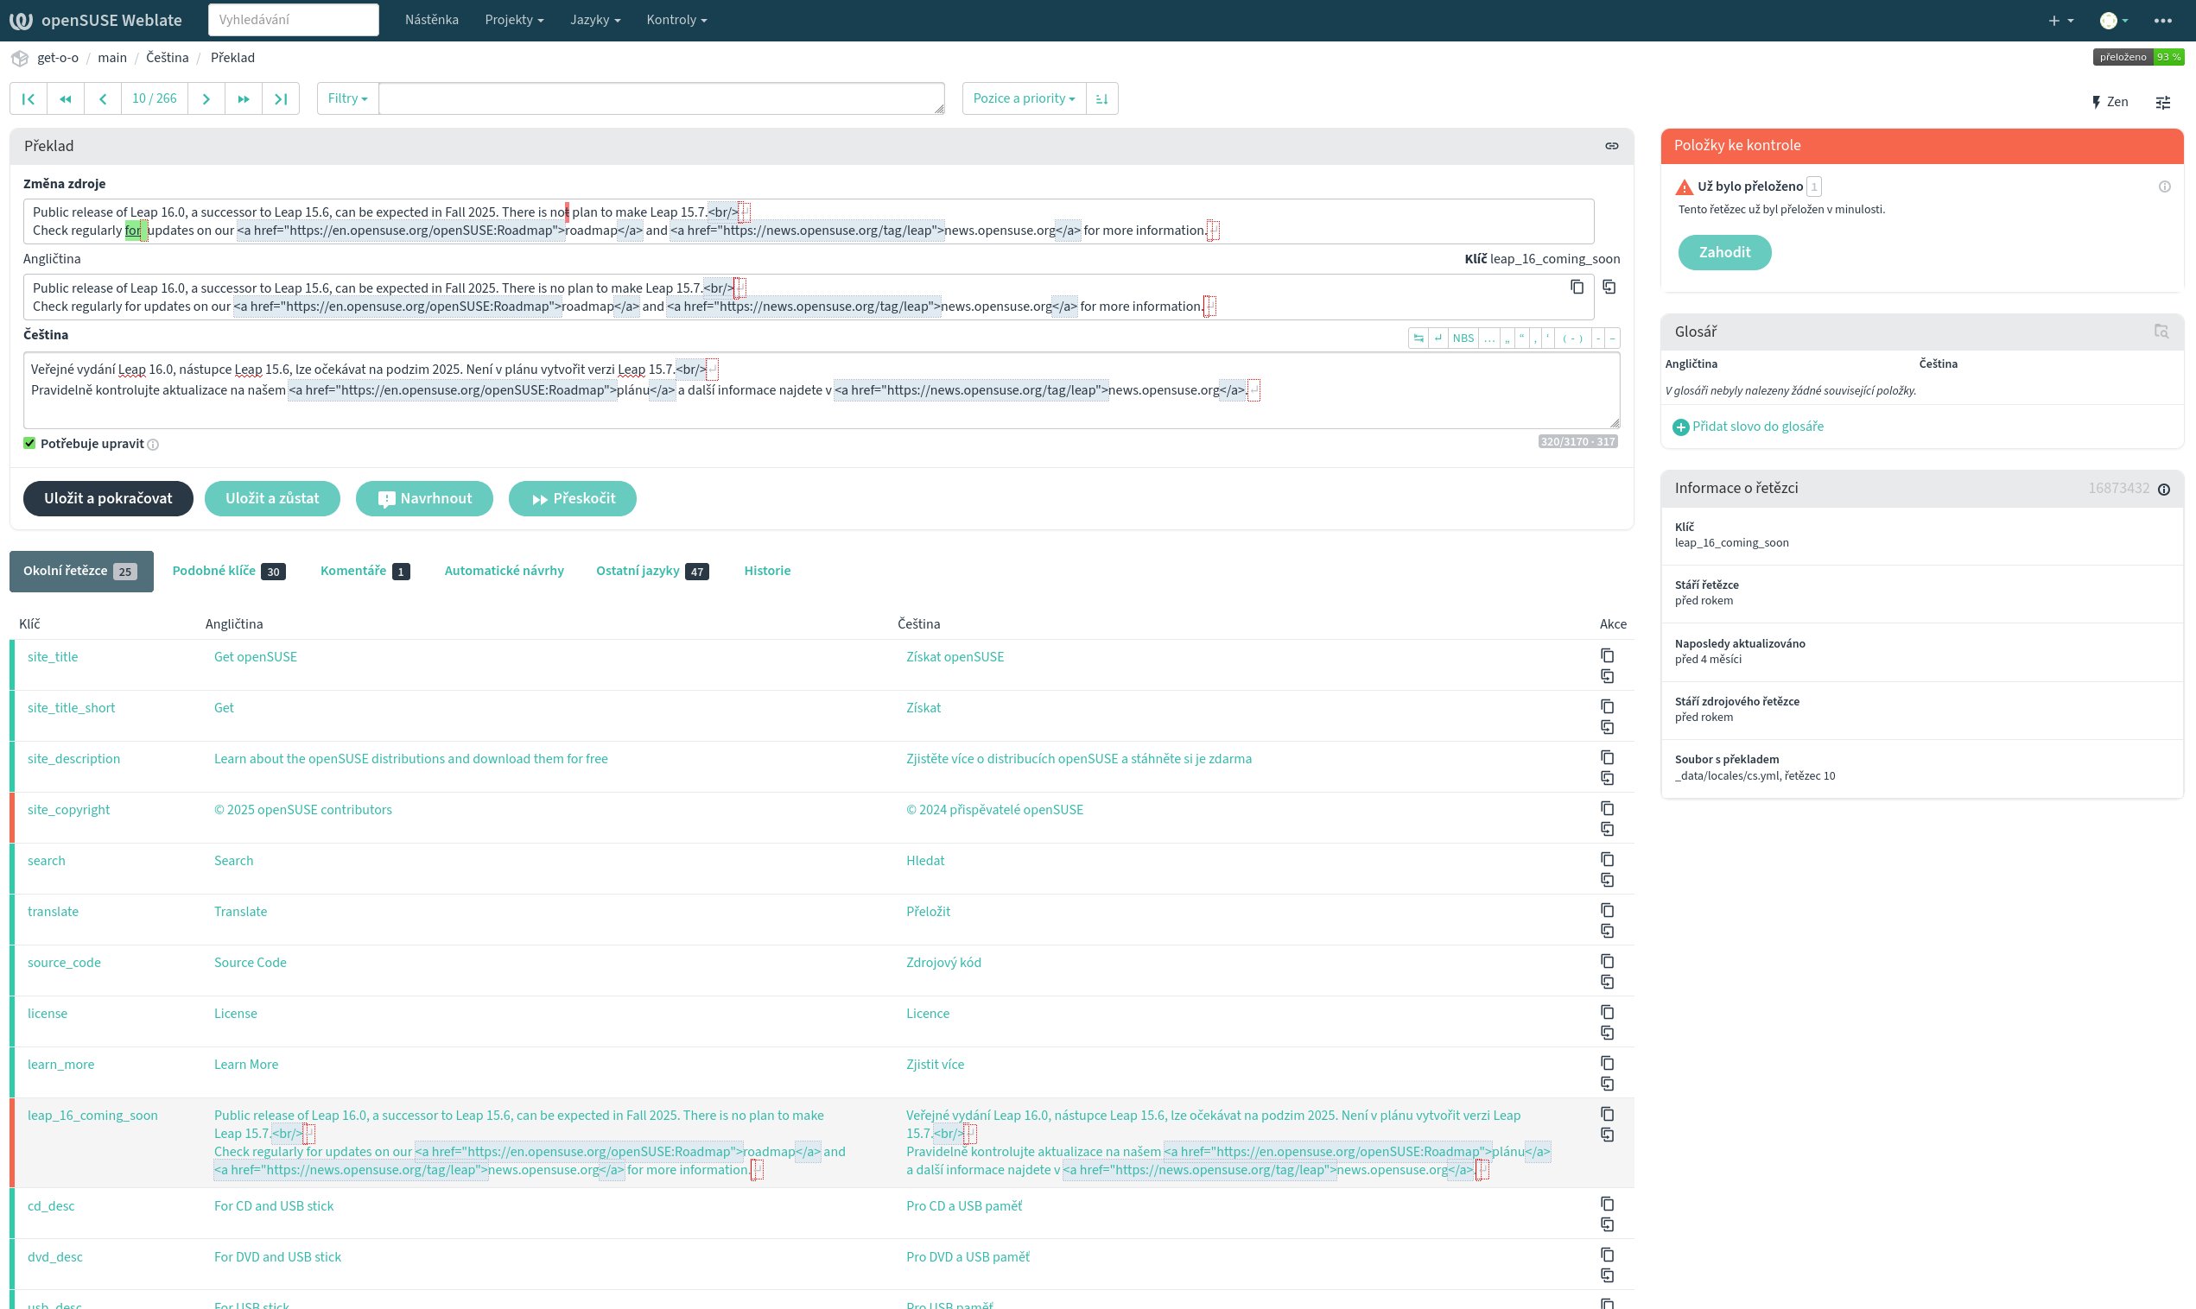The height and width of the screenshot is (1309, 2196).
Task: Click the Vyhledávání search field
Action: pos(293,19)
